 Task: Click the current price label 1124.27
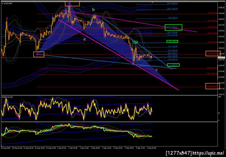point(221,58)
